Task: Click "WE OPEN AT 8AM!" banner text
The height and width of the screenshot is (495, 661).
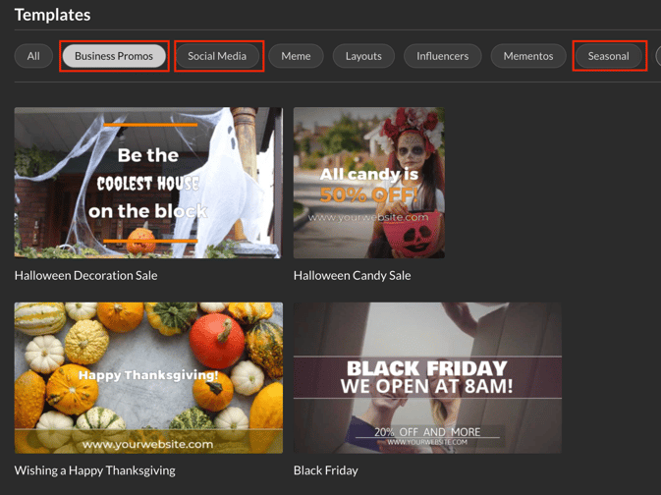Action: tap(426, 386)
